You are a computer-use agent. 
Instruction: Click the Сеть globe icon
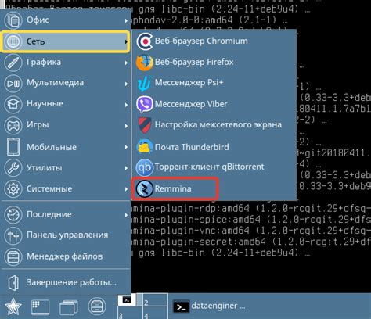pos(13,41)
